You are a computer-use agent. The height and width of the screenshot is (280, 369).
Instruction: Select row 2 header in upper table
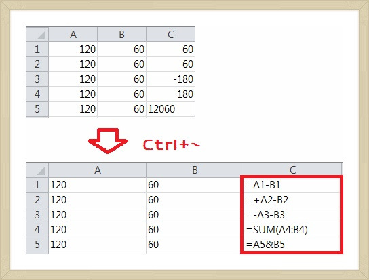pyautogui.click(x=37, y=64)
